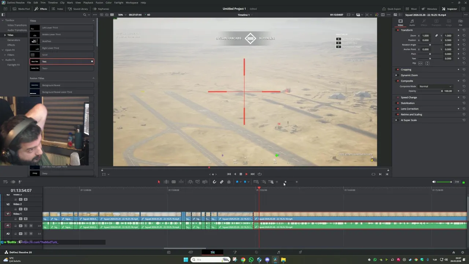Viewport: 469px width, 264px height.
Task: Toggle the Composite enable switch
Action: coord(398,81)
